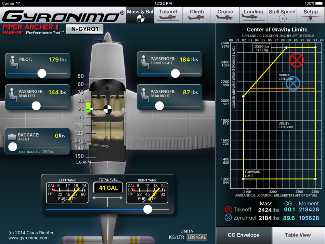
Task: Click the Mass & Bal CG symbol icon
Action: pyautogui.click(x=140, y=19)
